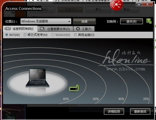Select the 其他连接(O) radio option
The height and width of the screenshot is (120, 156).
point(75,35)
